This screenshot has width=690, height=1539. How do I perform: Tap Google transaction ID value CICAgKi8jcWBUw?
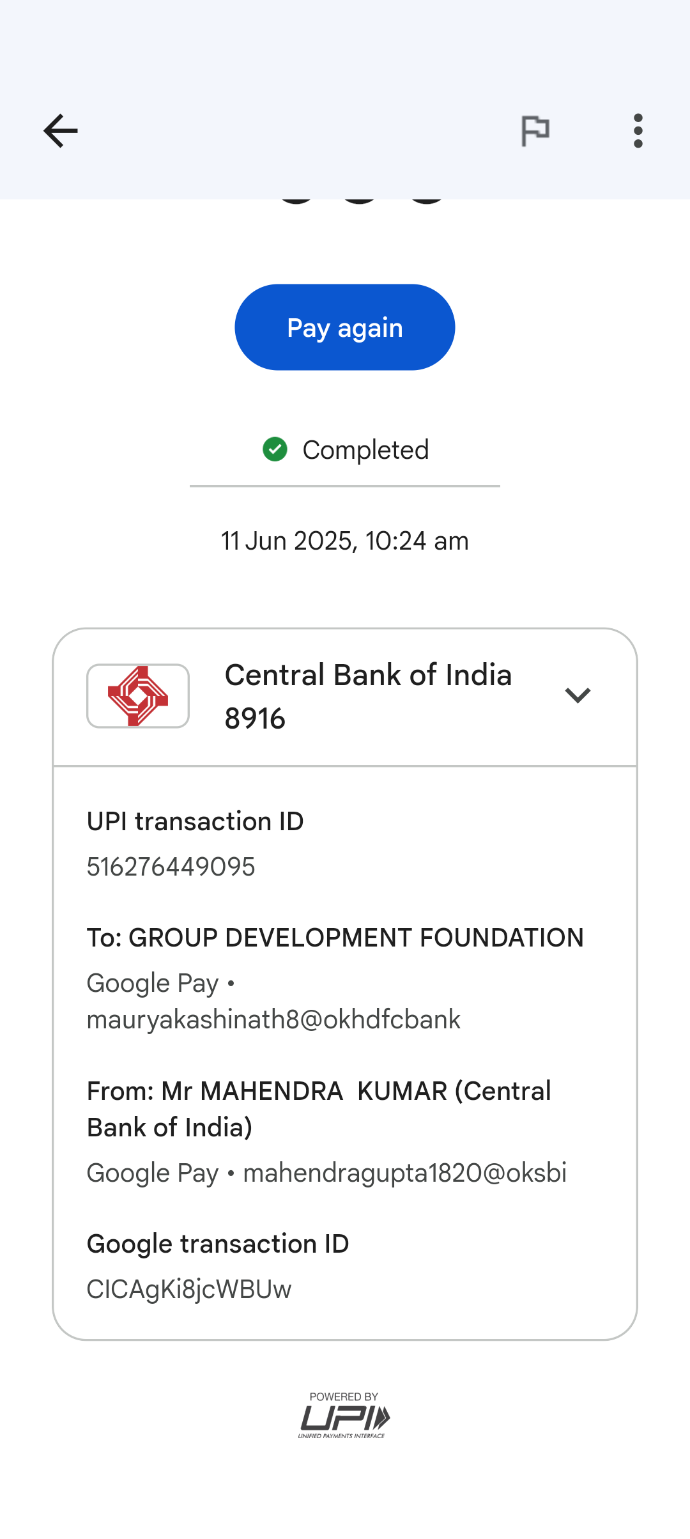[x=189, y=1289]
